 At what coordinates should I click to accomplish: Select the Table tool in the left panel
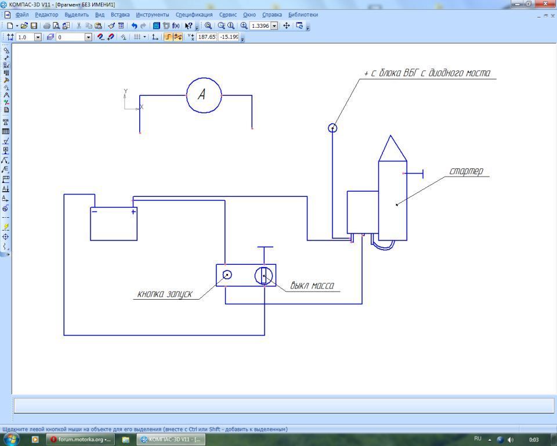click(6, 131)
